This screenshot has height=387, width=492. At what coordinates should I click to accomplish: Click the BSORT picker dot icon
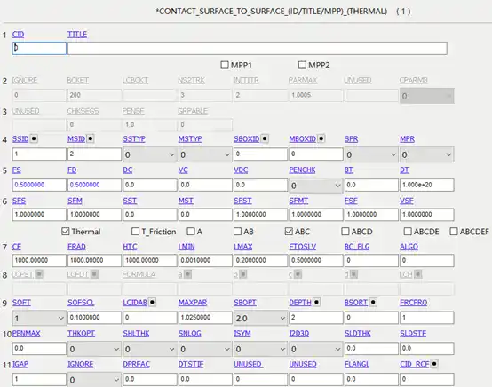[x=373, y=303]
